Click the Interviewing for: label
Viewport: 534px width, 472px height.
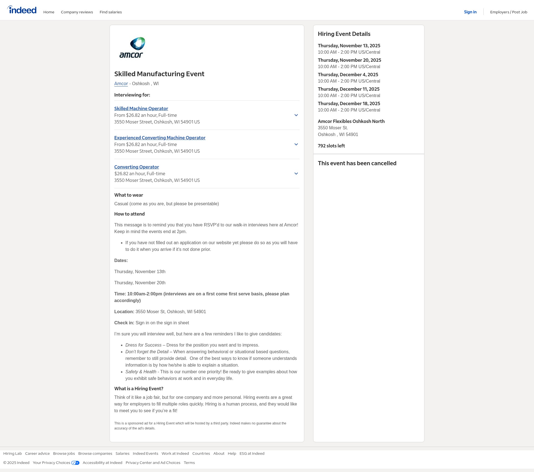tap(132, 95)
